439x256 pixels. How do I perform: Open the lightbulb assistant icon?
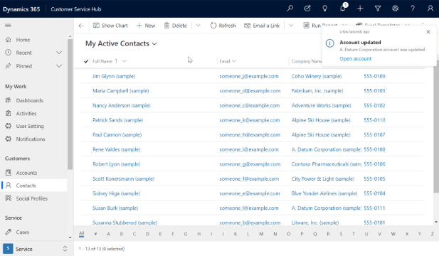324,9
